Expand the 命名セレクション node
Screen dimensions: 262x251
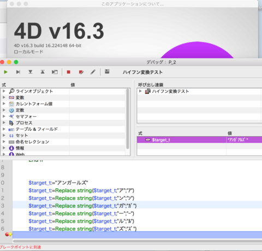pos(4,141)
